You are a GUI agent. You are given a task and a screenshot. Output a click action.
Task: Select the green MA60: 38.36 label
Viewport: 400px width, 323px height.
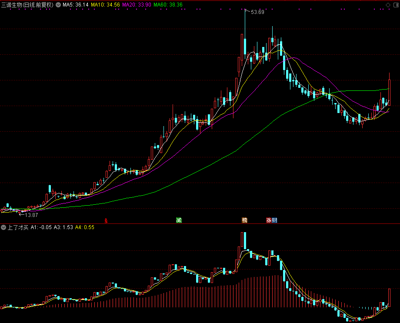[168, 5]
